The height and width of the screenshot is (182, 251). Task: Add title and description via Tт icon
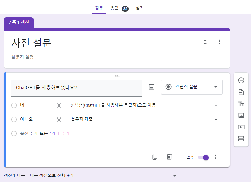tap(241, 104)
